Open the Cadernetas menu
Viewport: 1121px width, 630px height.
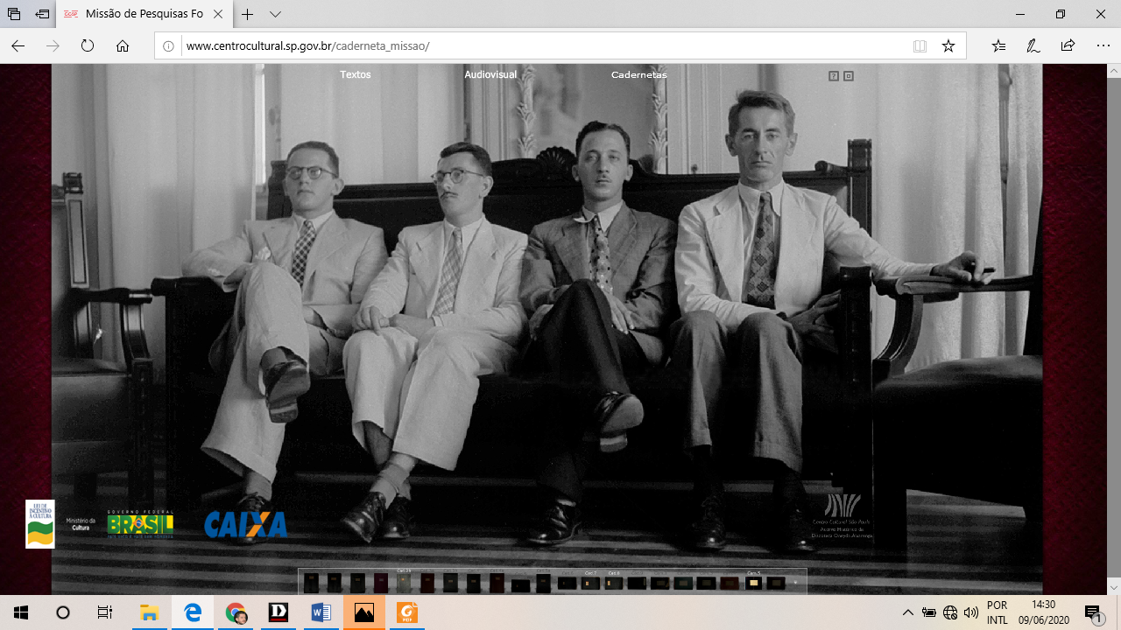638,75
